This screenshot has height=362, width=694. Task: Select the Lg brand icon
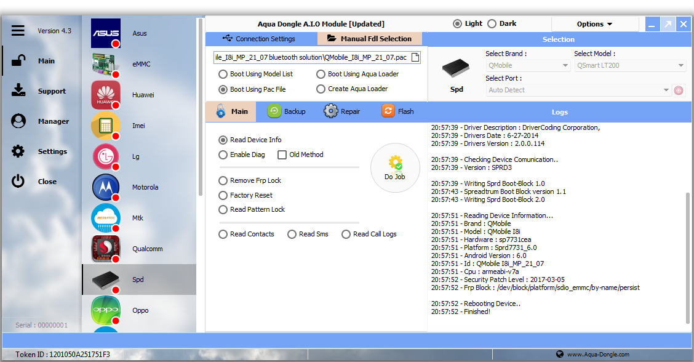[106, 156]
